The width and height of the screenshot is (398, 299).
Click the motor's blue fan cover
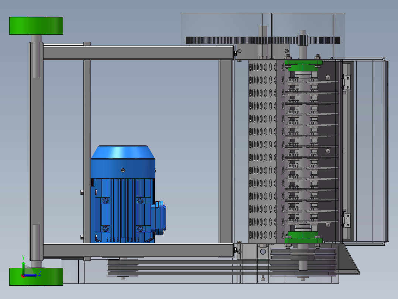pos(123,162)
